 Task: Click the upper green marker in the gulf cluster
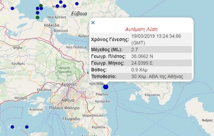pyautogui.click(x=41, y=6)
